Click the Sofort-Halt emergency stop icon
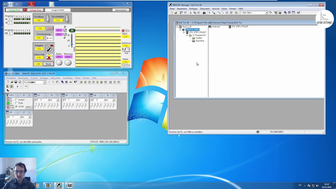The height and width of the screenshot is (189, 336). (49, 57)
